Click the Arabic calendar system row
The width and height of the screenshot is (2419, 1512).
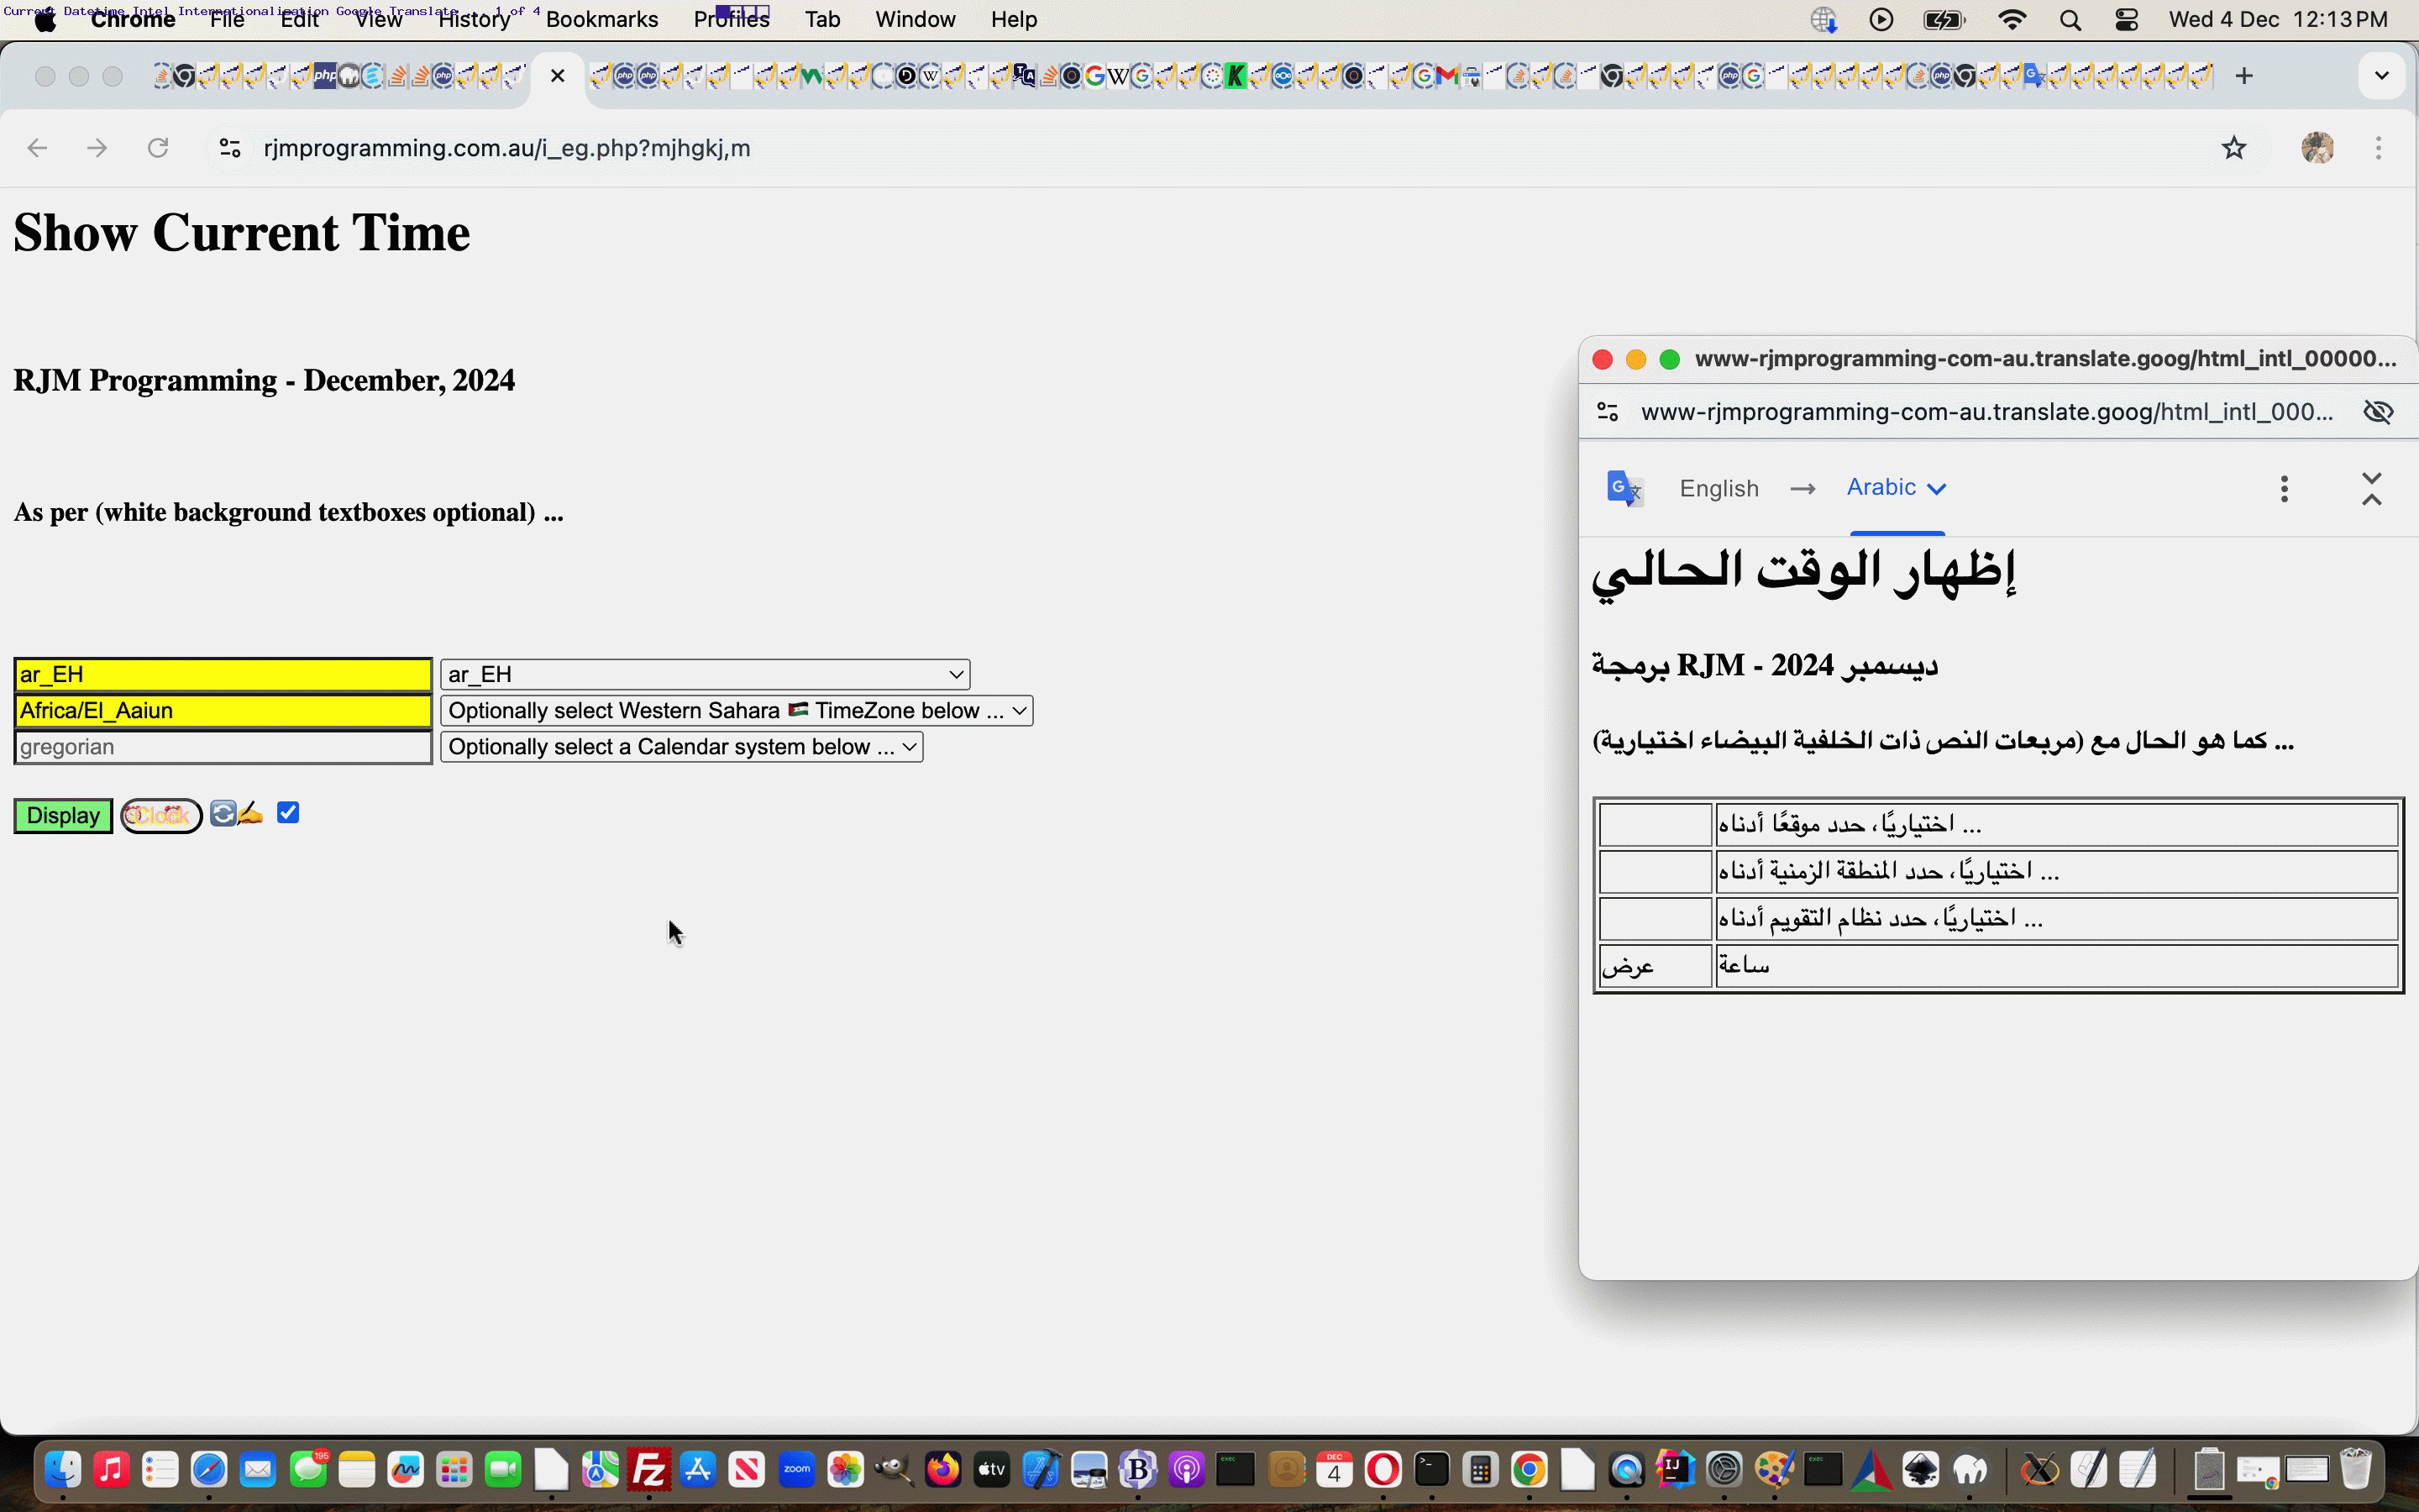[x=2056, y=918]
